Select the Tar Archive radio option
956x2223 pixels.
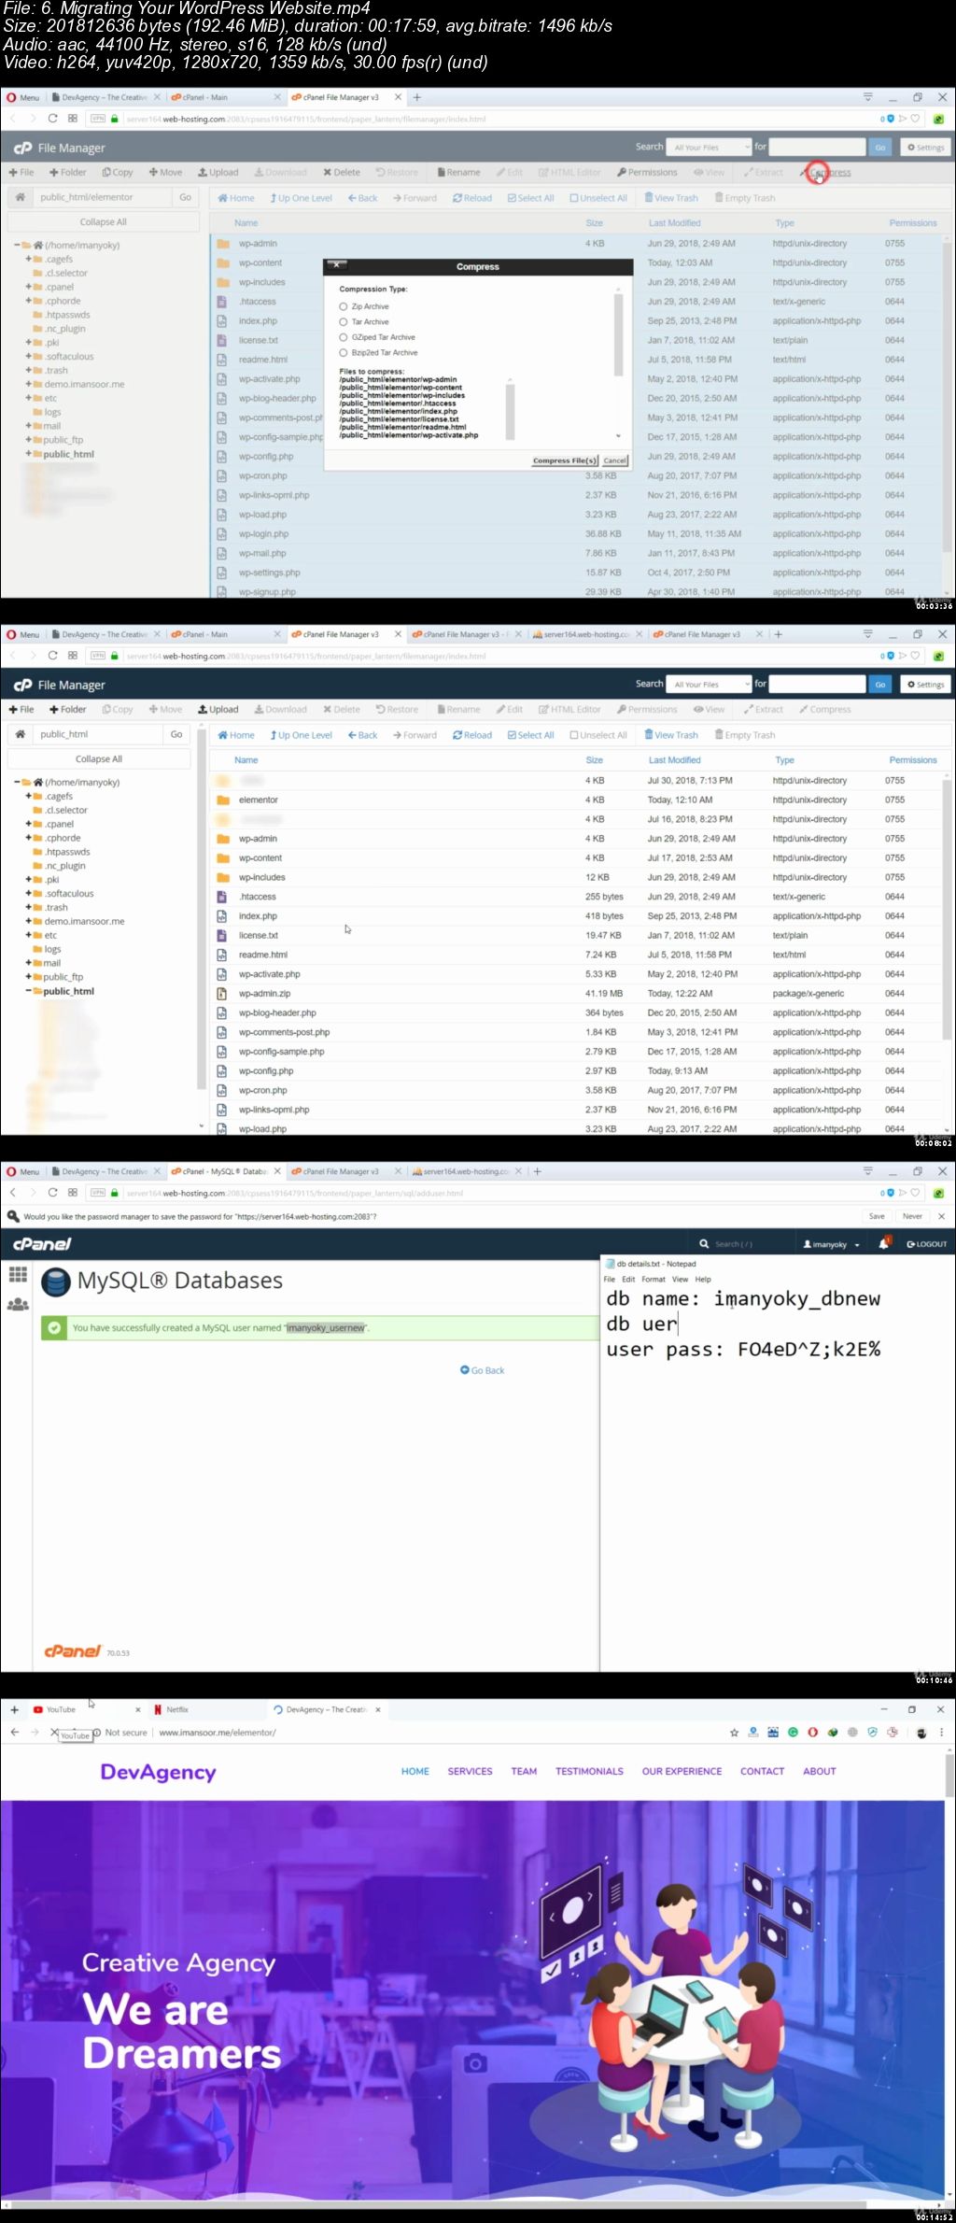344,321
